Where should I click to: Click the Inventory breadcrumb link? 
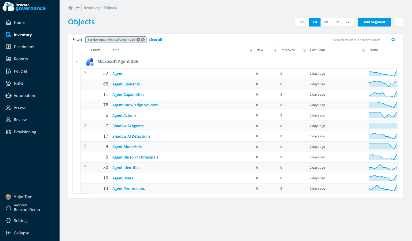coord(92,8)
